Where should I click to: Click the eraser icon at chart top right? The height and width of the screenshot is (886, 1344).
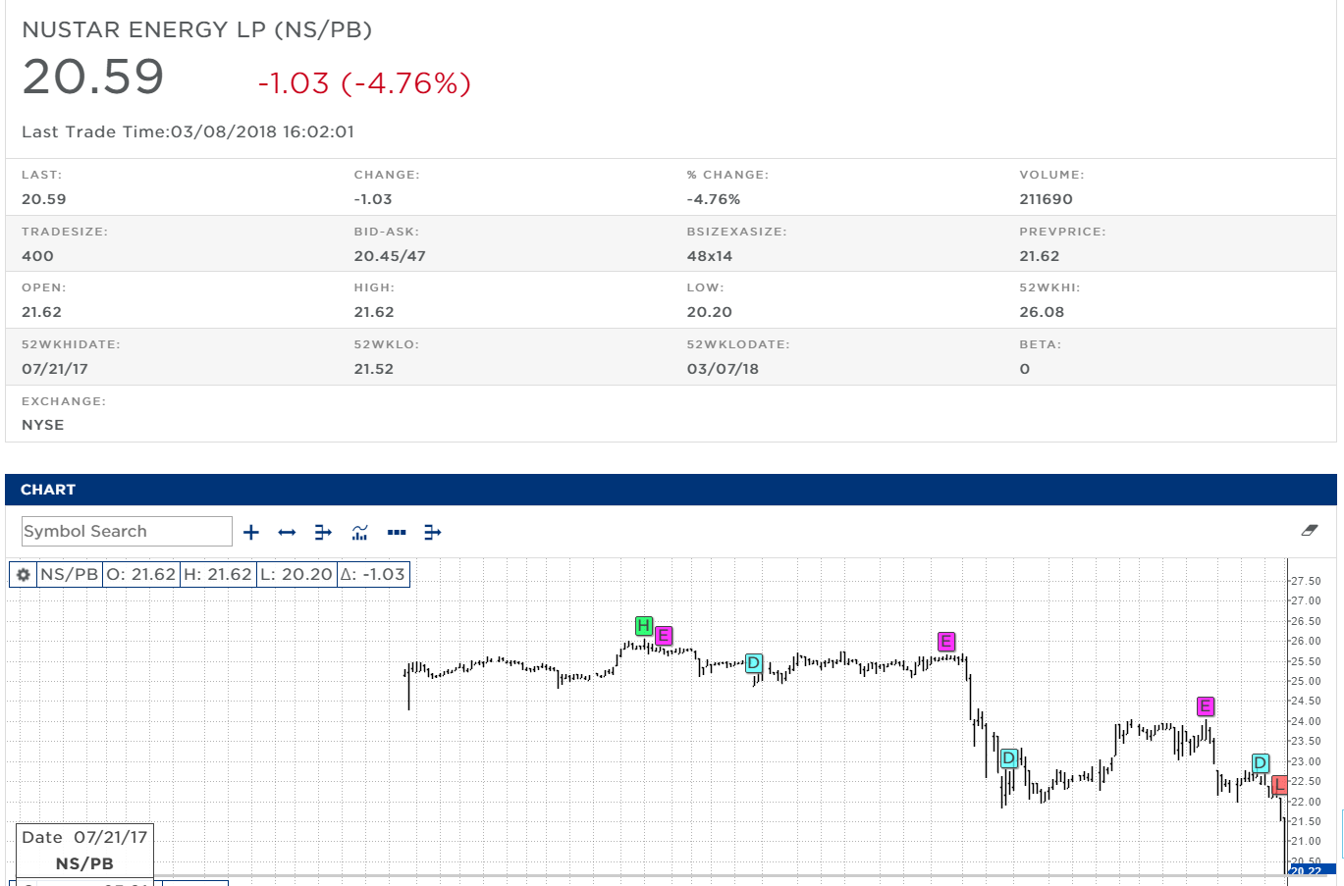[1309, 530]
